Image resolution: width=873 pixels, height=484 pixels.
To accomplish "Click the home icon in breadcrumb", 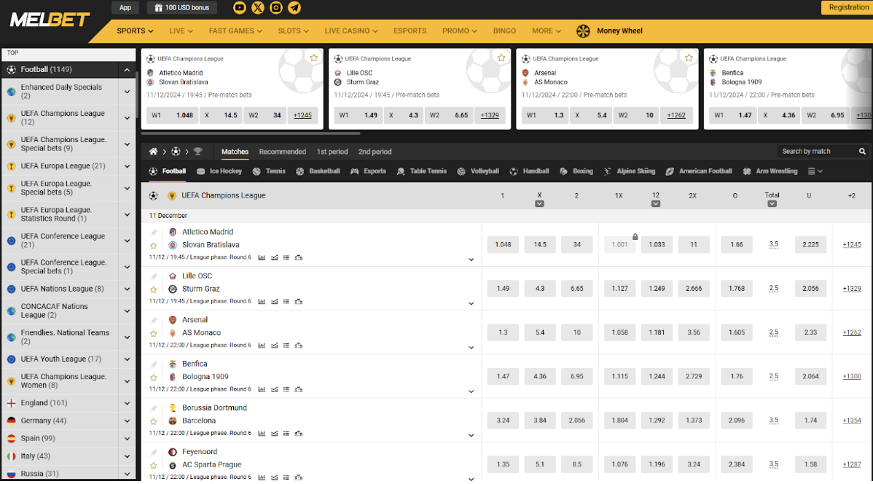I will [x=153, y=152].
